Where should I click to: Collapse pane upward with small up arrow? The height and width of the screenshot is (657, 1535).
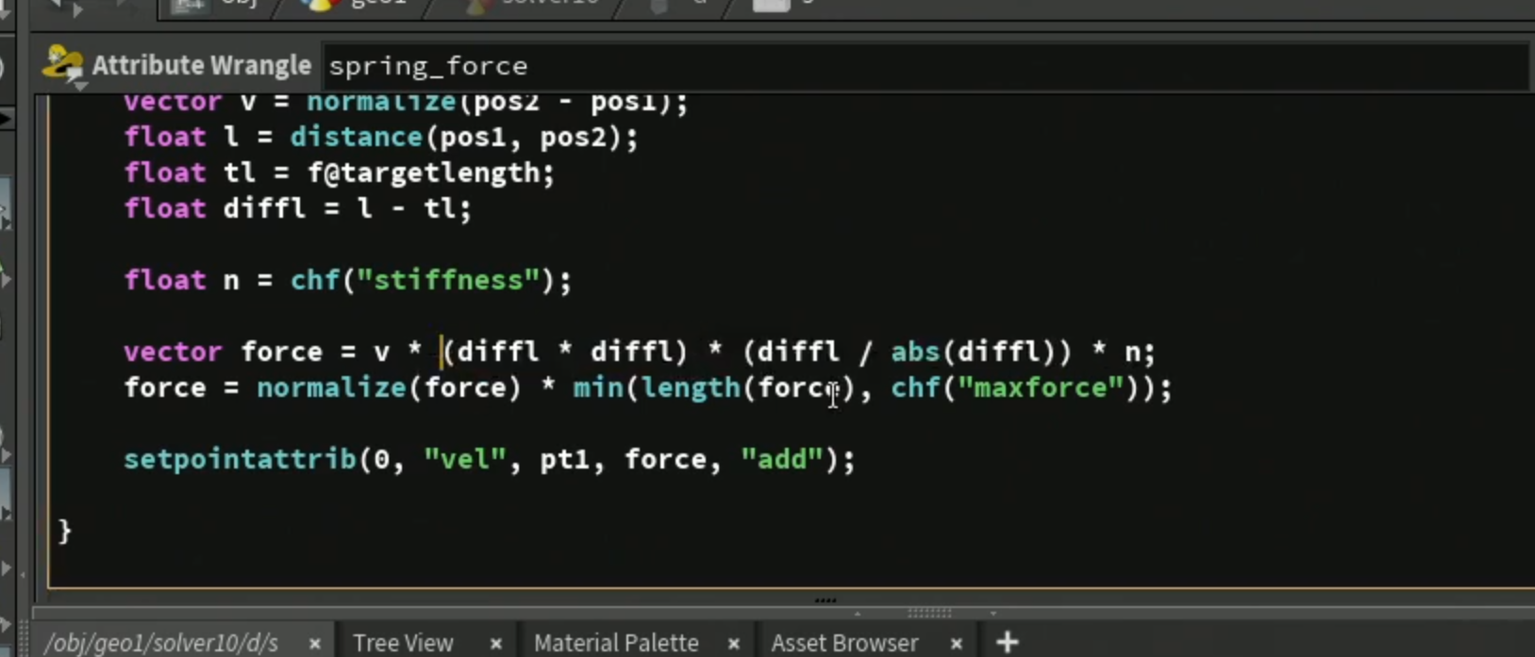tap(857, 613)
